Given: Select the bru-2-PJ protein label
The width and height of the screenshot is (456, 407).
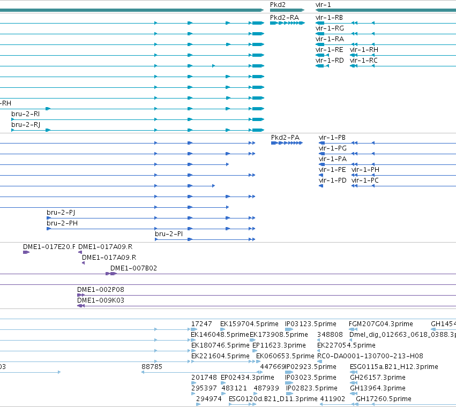Looking at the screenshot, I should click(x=61, y=213).
